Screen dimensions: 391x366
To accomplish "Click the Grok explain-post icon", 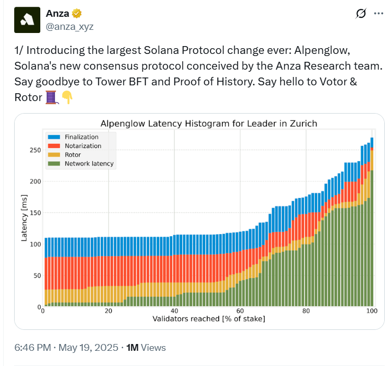I will point(360,14).
